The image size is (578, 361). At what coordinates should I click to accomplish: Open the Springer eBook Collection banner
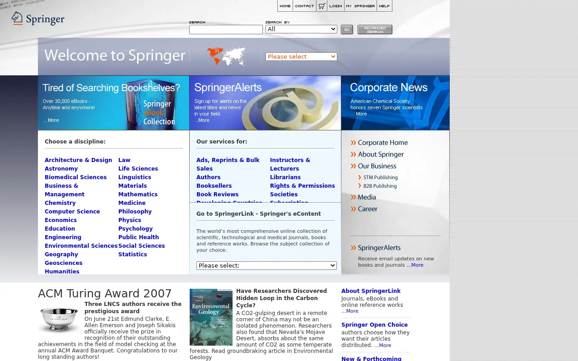click(x=113, y=103)
